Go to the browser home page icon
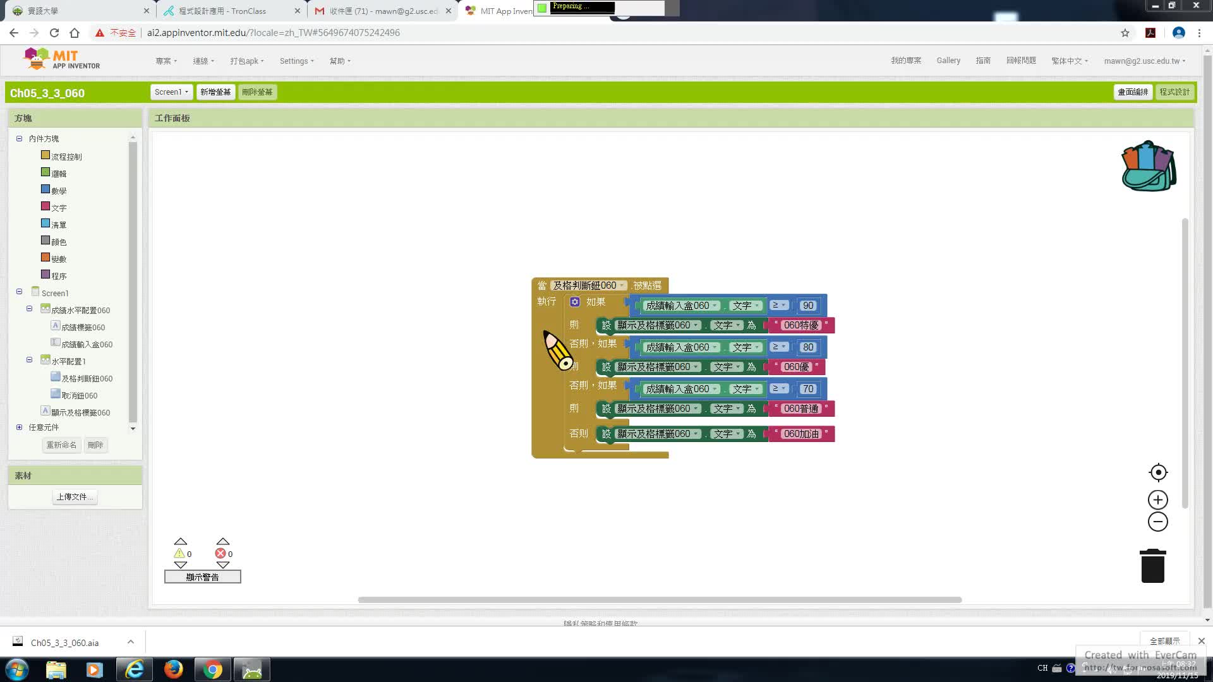This screenshot has width=1213, height=682. click(75, 33)
